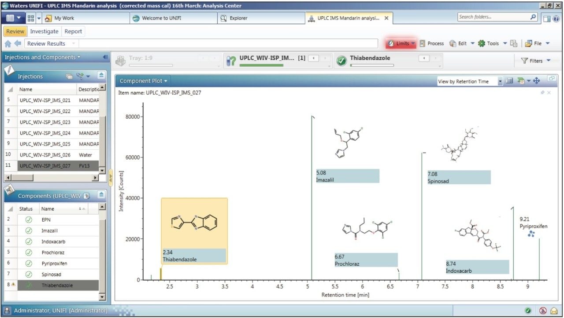Open the View by Retention Time combo box
The image size is (564, 318).
pos(470,81)
